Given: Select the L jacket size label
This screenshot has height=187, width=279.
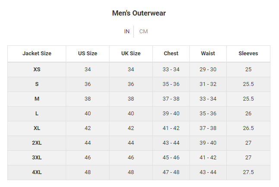Looking at the screenshot, I should pyautogui.click(x=37, y=114).
